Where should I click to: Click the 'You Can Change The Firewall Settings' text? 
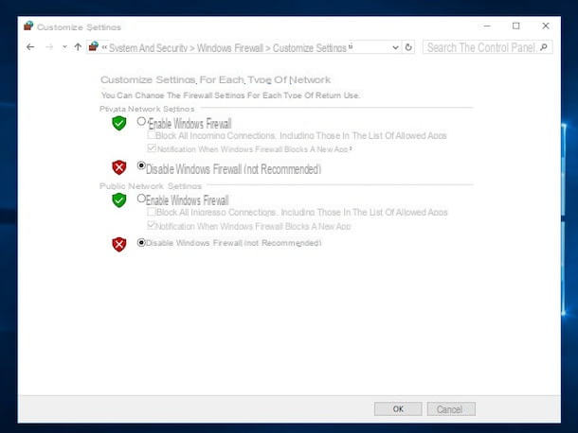tap(230, 95)
